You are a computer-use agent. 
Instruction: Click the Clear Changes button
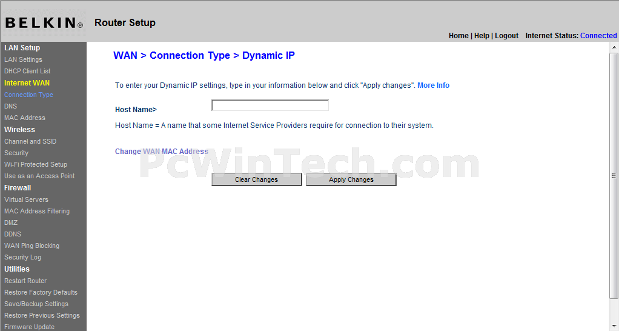tap(257, 179)
